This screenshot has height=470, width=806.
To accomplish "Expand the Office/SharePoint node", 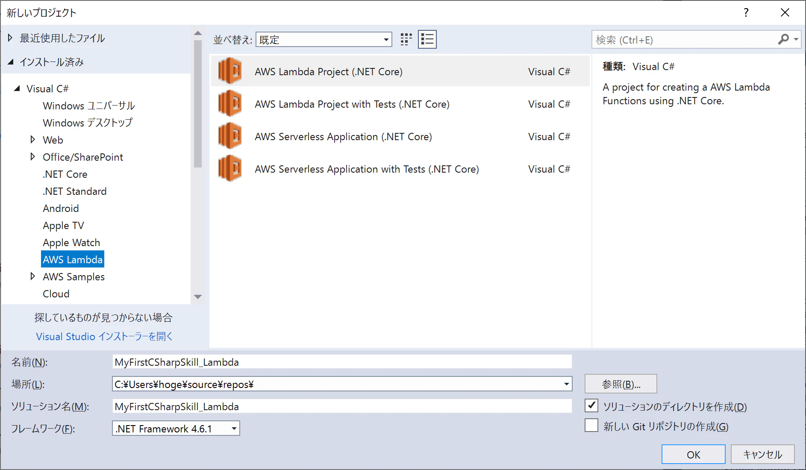I will [x=33, y=157].
